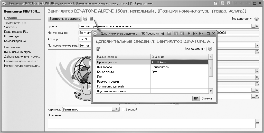Go to Характеристики in the navigation panel
Viewport: 264px width, 133px height.
(x=15, y=23)
